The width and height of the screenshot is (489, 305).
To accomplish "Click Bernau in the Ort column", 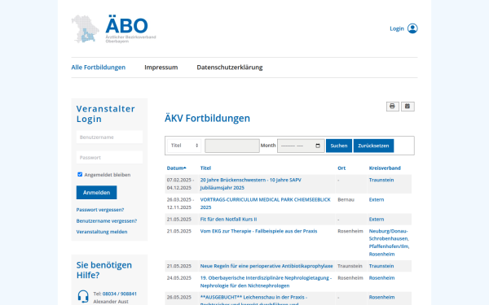I will click(346, 199).
